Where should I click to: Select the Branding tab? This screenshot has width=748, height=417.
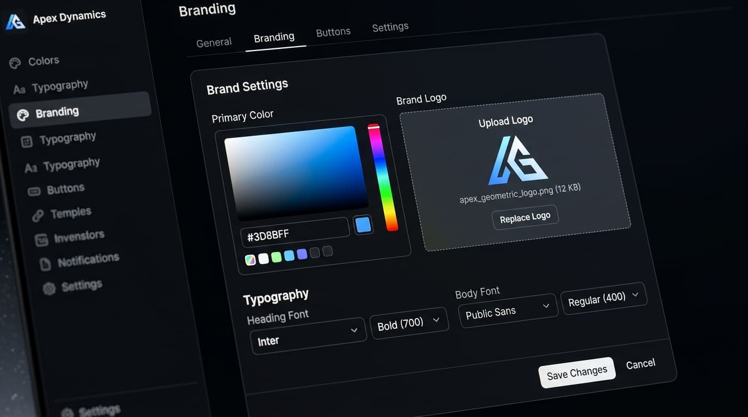[x=274, y=37]
